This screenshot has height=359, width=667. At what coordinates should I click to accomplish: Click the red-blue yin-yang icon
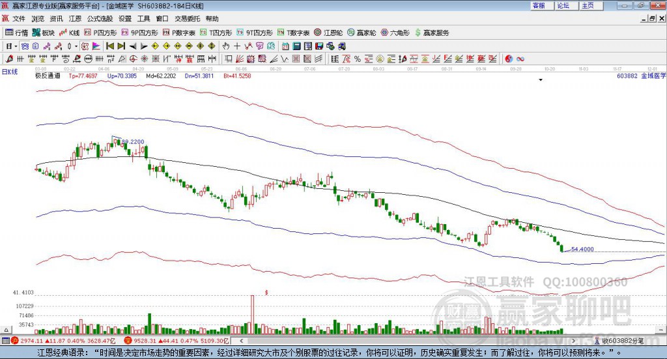click(x=509, y=59)
